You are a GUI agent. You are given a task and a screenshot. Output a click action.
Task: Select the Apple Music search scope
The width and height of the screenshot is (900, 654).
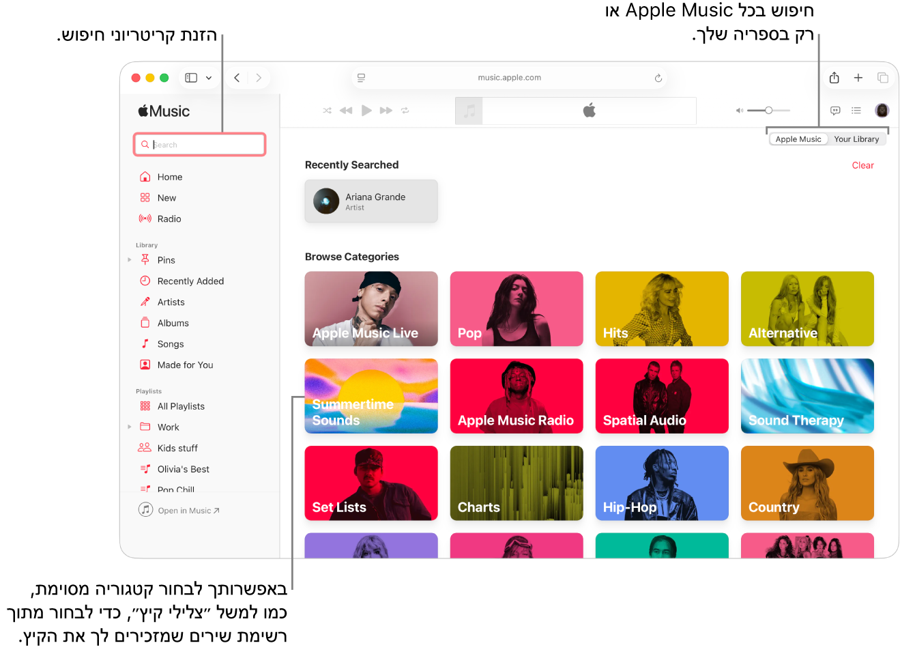798,139
